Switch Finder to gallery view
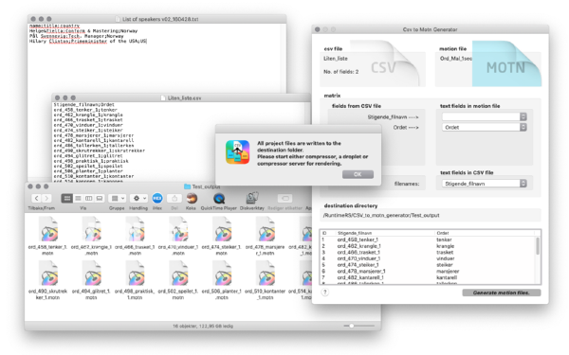Screen dimensions: 569x355 pyautogui.click(x=100, y=198)
